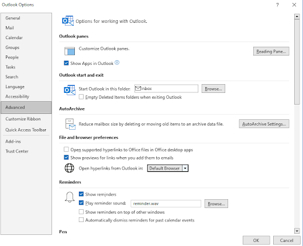The image size is (303, 246).
Task: Click Browse next to the Inbox folder field
Action: (x=213, y=89)
